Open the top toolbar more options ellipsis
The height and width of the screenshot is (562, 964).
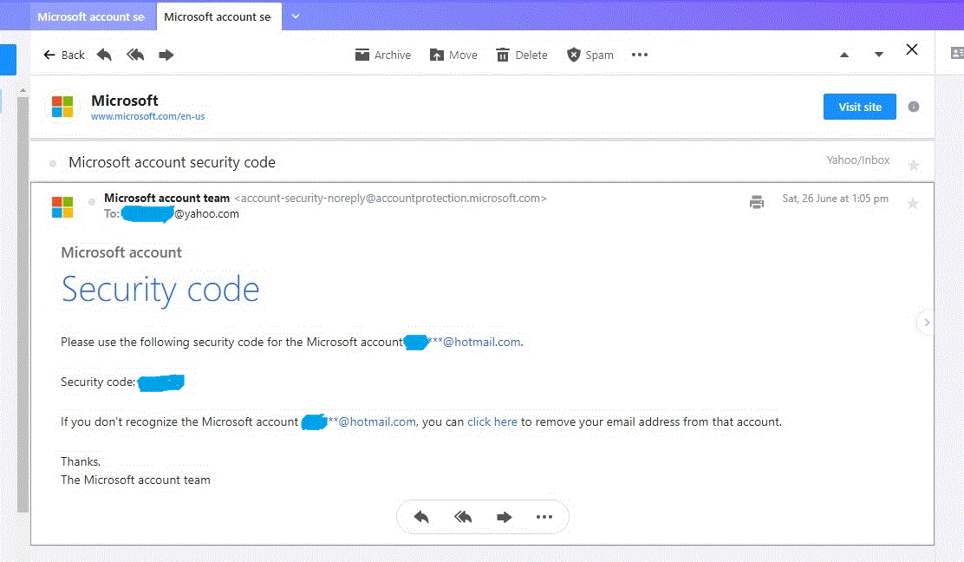(640, 55)
